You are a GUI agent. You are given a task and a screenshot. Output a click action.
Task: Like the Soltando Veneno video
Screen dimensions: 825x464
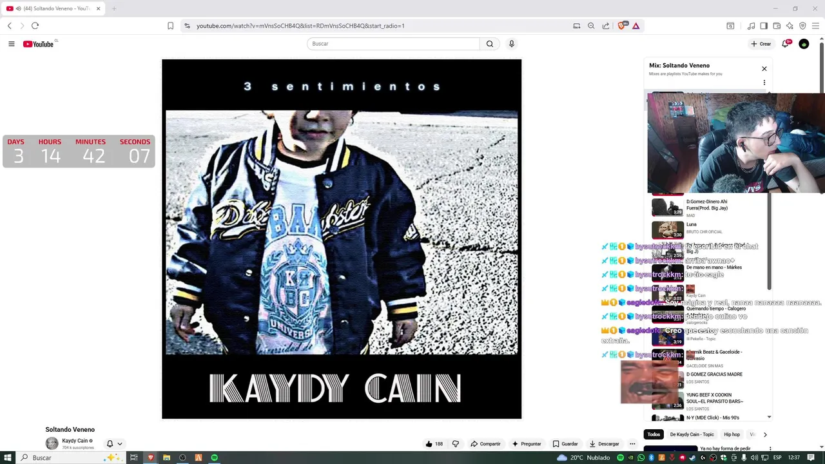click(x=434, y=444)
